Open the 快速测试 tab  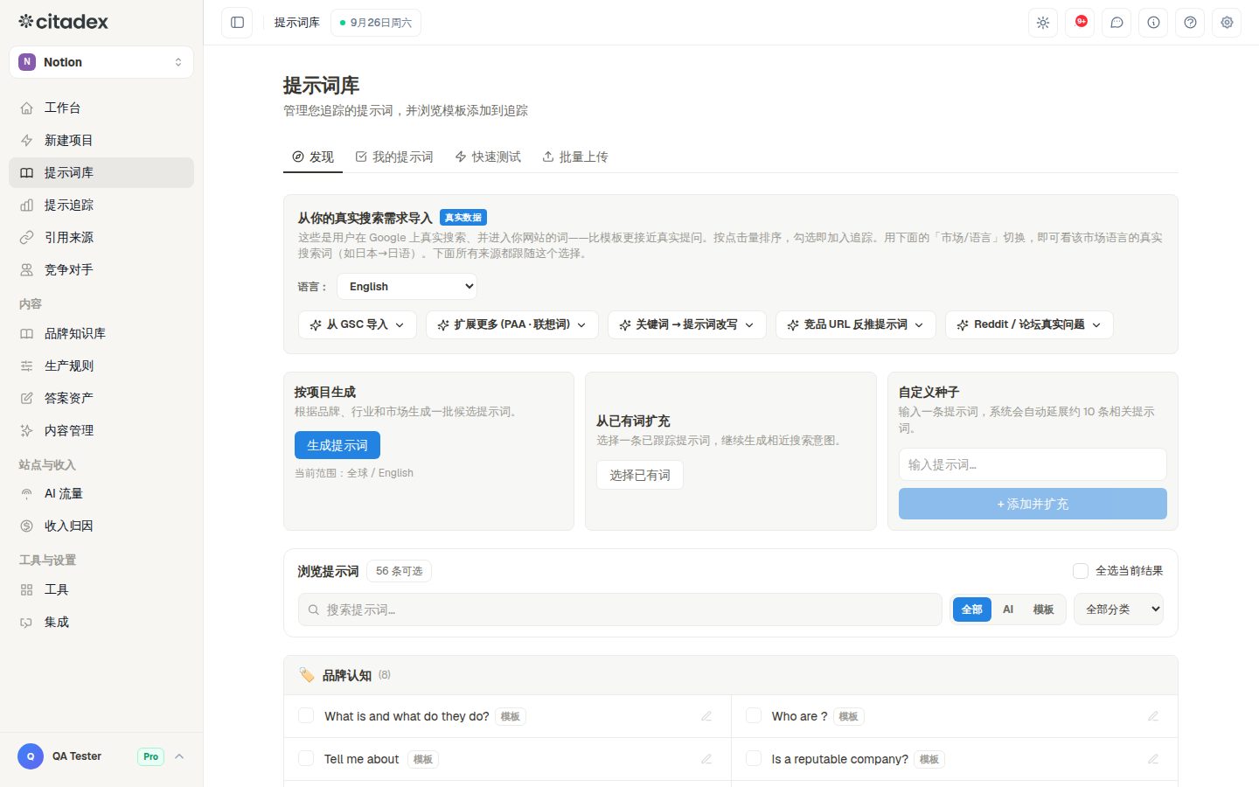point(488,157)
